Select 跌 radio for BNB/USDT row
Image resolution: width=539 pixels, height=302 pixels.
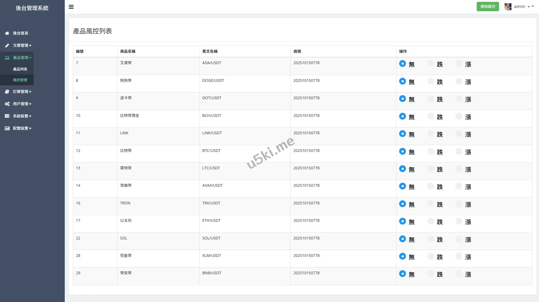[431, 274]
